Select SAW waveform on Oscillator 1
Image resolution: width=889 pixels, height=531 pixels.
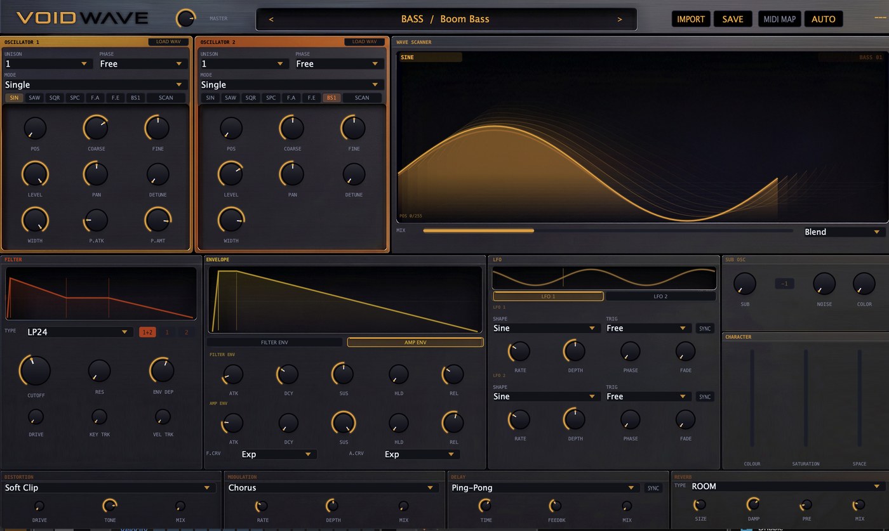[x=34, y=98]
